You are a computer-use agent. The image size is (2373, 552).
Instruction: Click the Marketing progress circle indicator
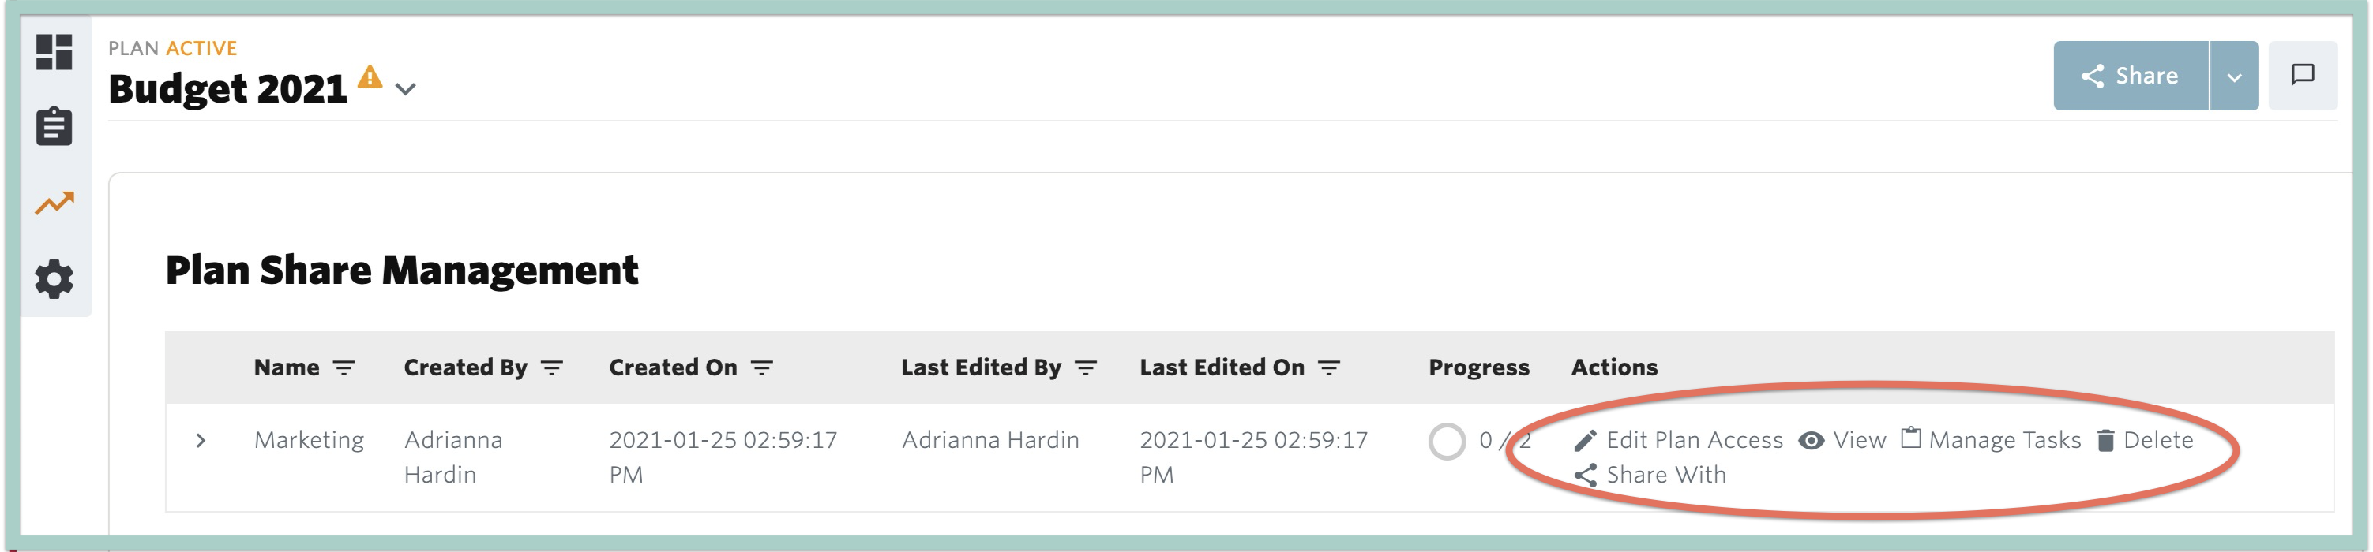[x=1446, y=442]
